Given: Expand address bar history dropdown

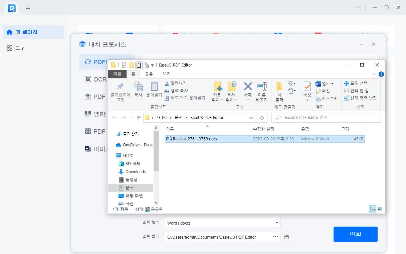Looking at the screenshot, I should click(x=251, y=118).
